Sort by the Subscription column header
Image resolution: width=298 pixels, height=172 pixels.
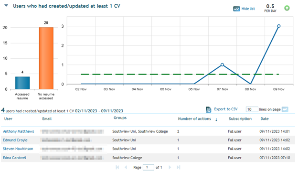(x=240, y=119)
